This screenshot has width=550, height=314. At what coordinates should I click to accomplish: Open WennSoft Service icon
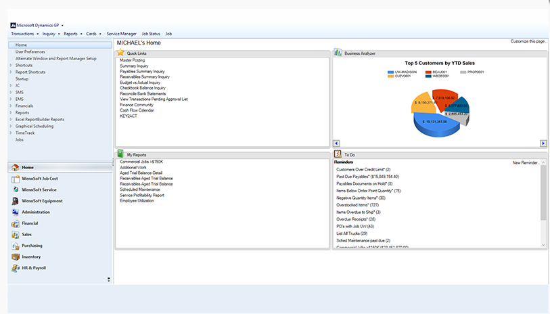15,189
